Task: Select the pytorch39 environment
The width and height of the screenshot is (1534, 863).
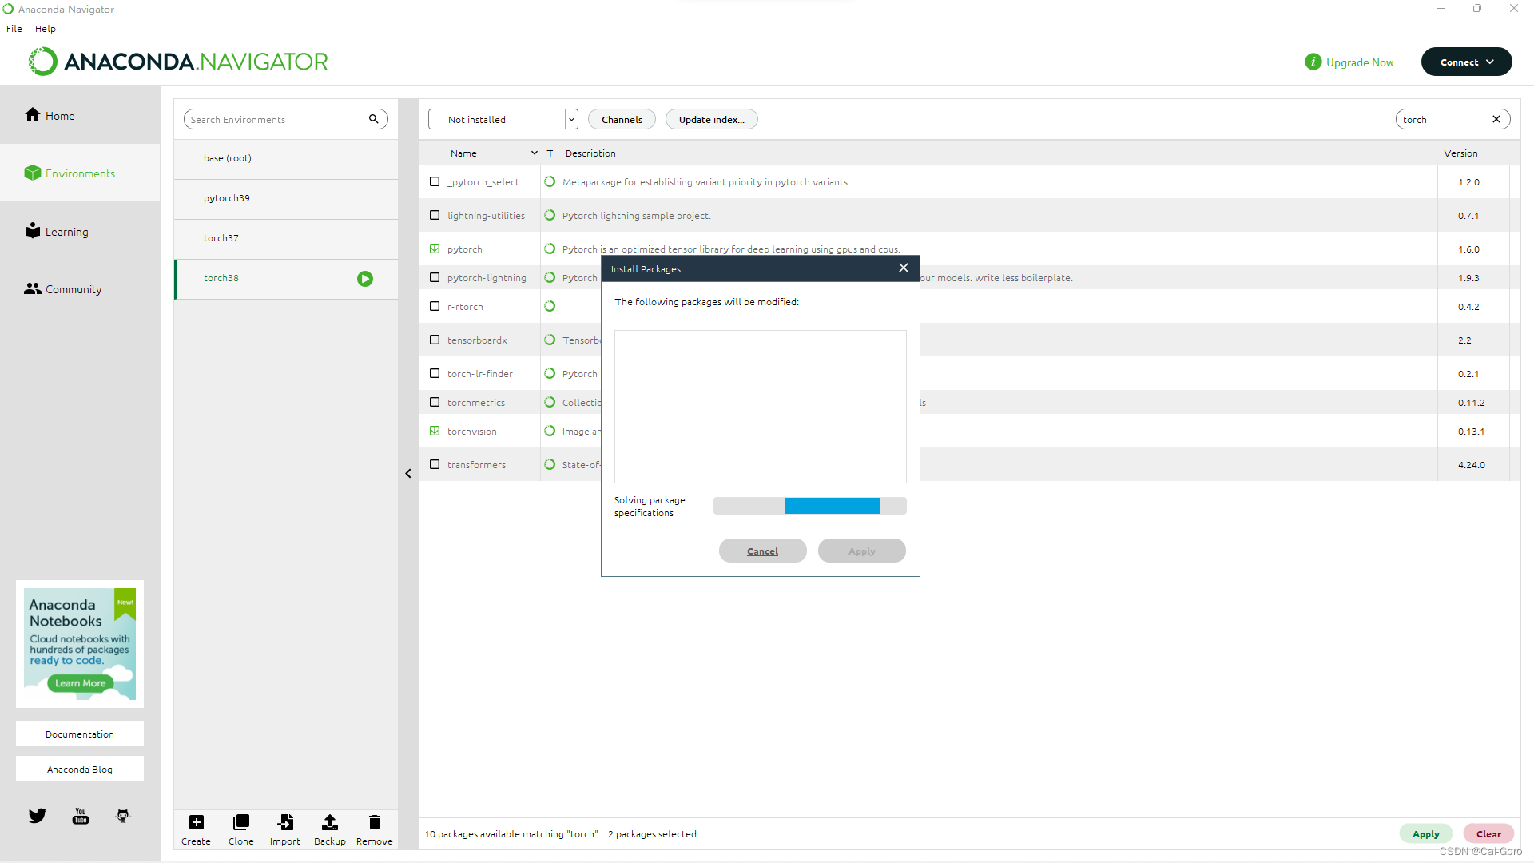Action: point(286,198)
